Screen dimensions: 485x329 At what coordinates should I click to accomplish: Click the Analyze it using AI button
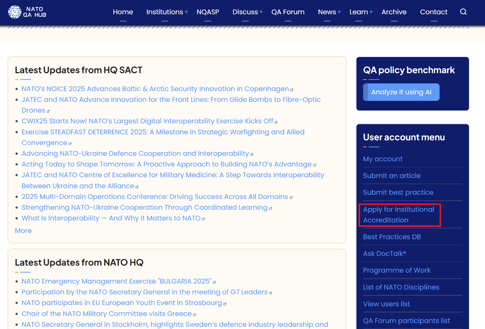[x=401, y=92]
